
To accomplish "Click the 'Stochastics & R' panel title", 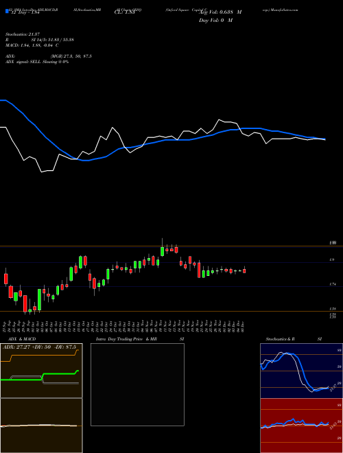I will pos(280,339).
